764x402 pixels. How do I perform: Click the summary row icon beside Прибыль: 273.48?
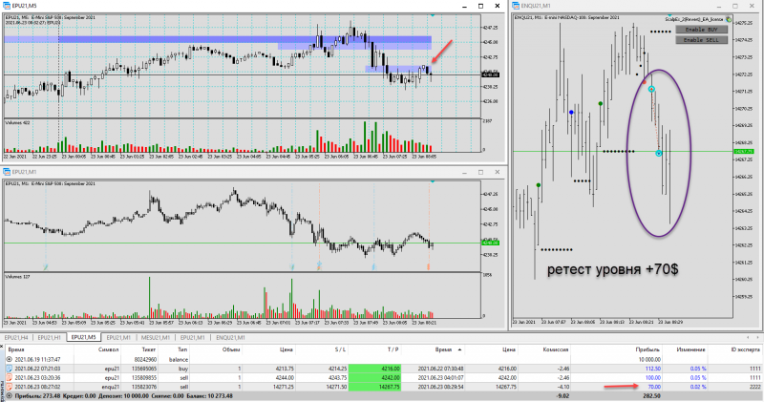coord(10,396)
